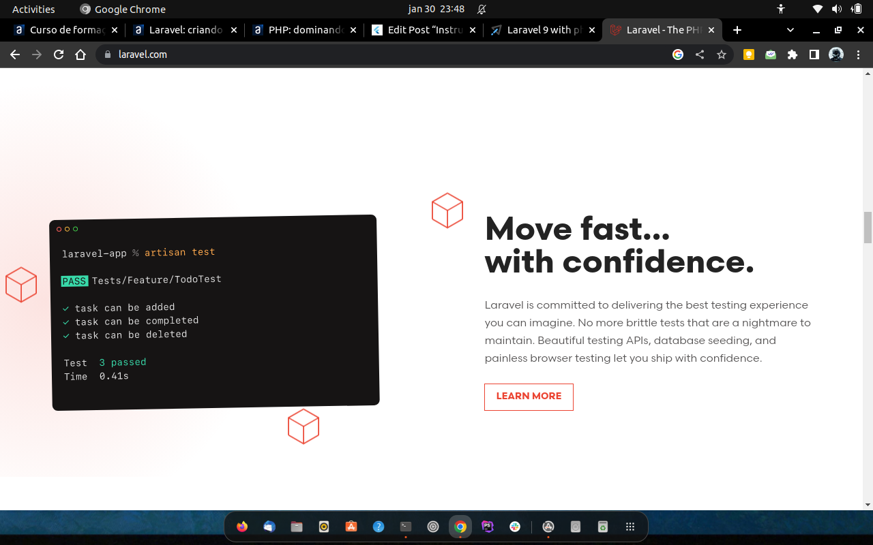Open Rhythmbox from the dock

pos(324,527)
